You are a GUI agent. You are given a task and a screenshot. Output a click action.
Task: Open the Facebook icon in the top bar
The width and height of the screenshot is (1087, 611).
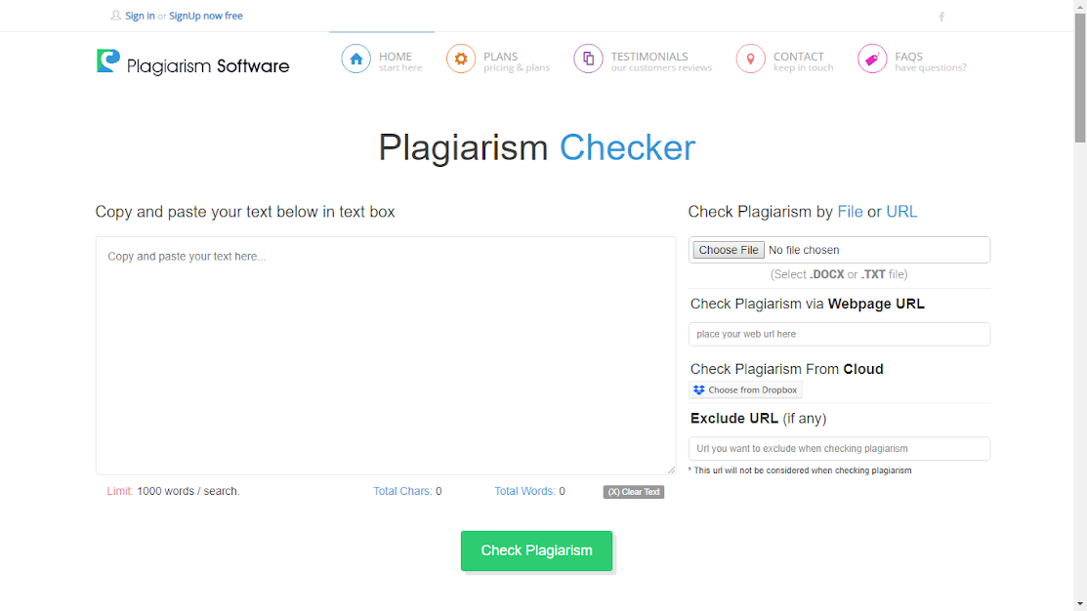click(x=941, y=17)
